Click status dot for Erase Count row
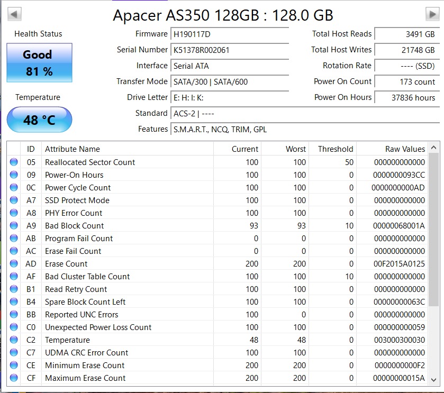The height and width of the screenshot is (393, 444). (14, 264)
